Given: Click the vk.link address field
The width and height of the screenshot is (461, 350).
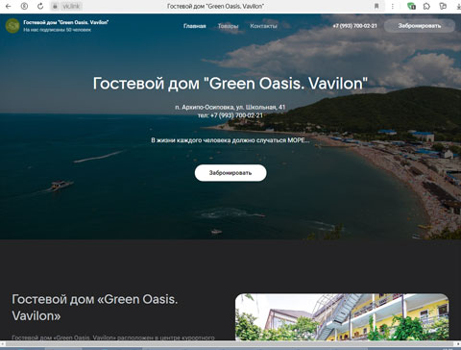Looking at the screenshot, I should pyautogui.click(x=71, y=6).
